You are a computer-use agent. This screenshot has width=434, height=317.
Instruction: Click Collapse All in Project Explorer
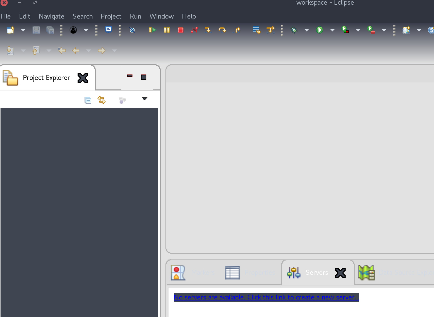click(x=88, y=100)
